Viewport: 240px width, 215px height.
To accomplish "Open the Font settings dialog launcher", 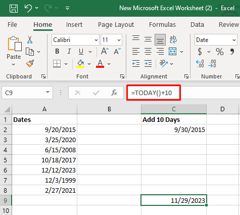I will pos(122,76).
